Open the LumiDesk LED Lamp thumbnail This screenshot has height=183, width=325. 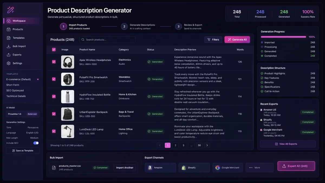(x=68, y=131)
